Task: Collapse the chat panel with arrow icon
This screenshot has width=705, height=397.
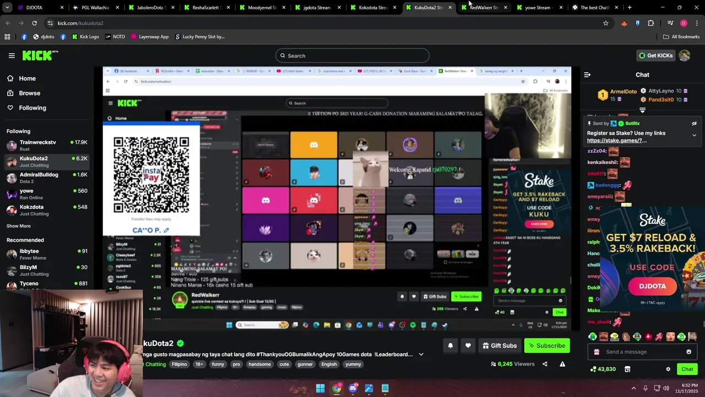Action: [x=587, y=74]
